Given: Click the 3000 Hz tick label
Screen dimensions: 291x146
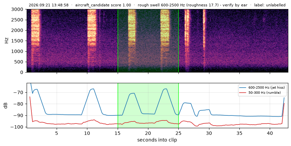Looking at the screenshot, I should (18, 9).
